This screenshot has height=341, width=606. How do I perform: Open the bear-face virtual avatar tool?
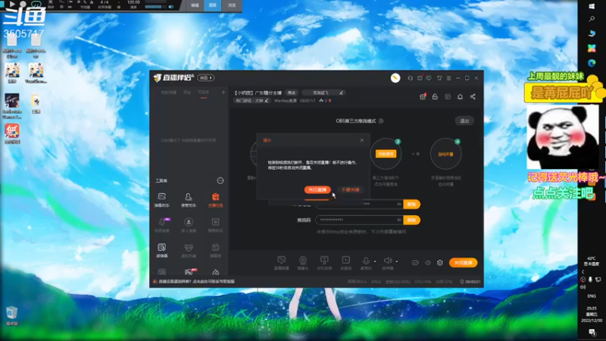[188, 250]
